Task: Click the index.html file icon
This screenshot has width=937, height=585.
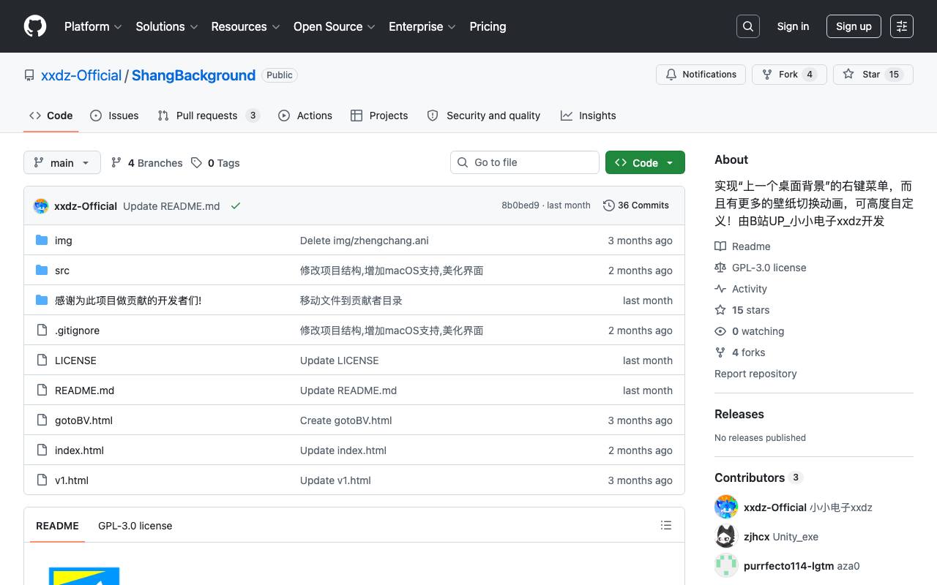Action: (42, 450)
